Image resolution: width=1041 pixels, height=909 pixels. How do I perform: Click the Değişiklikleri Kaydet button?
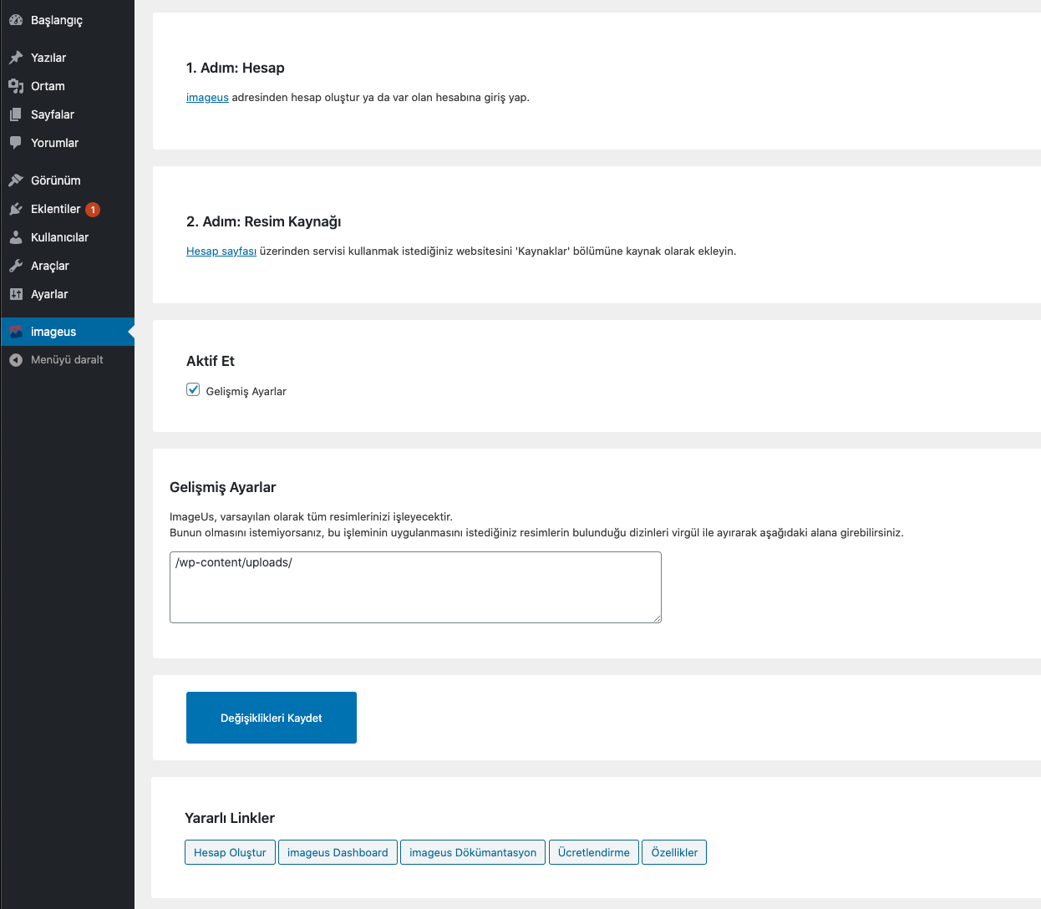pos(272,718)
